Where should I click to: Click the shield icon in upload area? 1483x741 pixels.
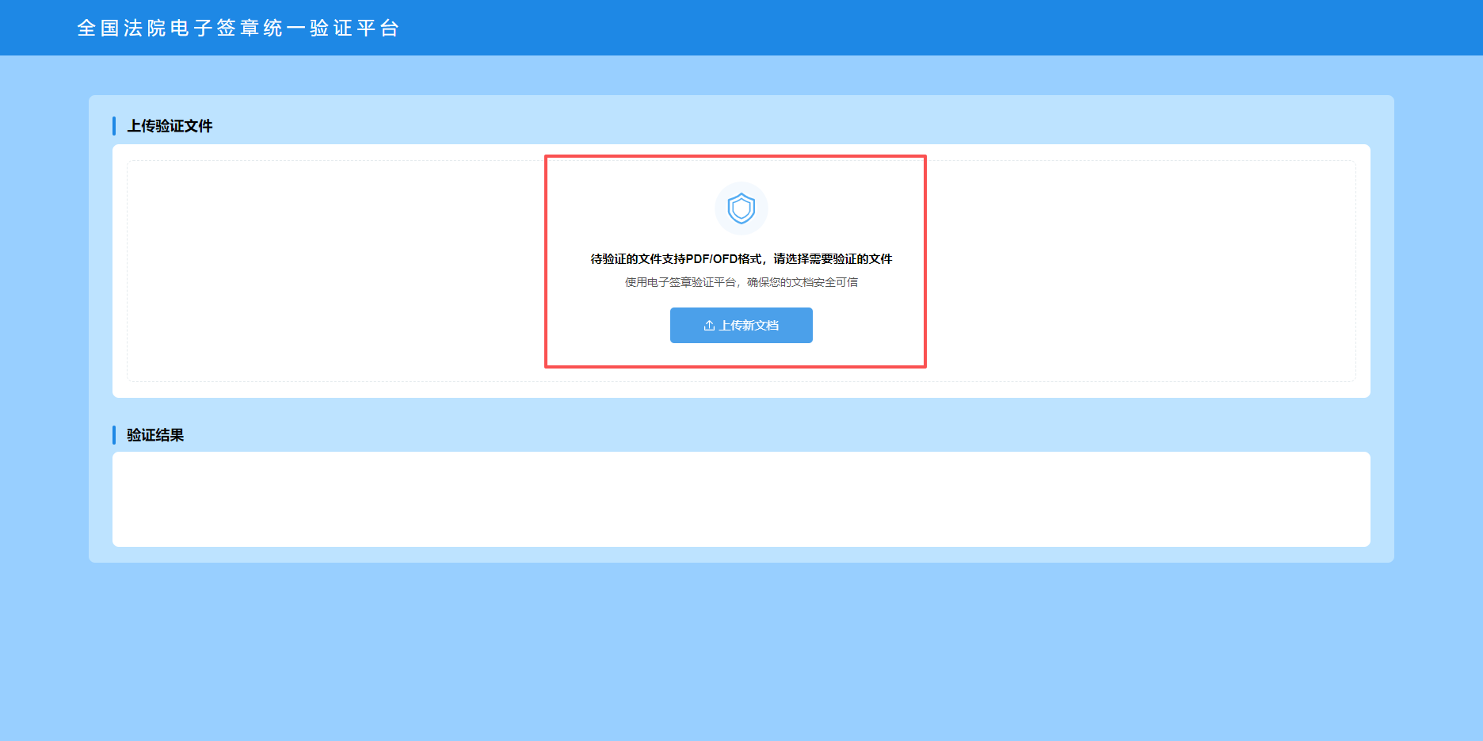click(741, 208)
